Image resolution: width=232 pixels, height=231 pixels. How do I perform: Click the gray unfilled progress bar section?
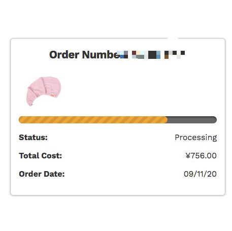point(192,120)
